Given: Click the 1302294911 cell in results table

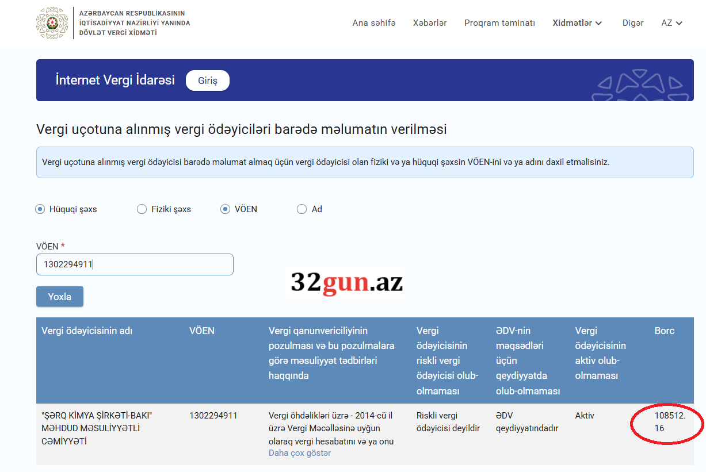Looking at the screenshot, I should click(213, 416).
